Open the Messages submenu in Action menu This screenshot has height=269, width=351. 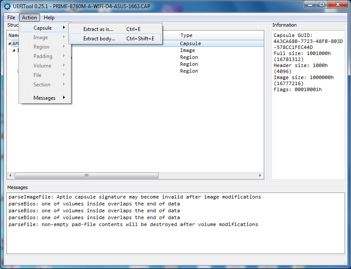pyautogui.click(x=45, y=98)
